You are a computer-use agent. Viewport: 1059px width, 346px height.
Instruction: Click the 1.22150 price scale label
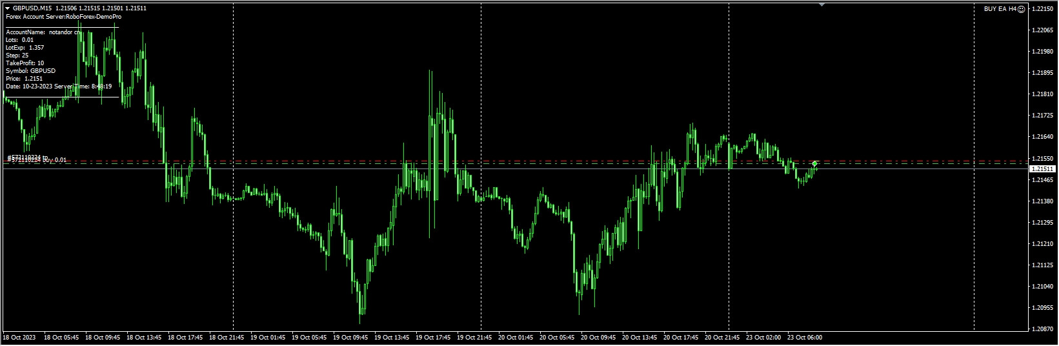click(1042, 9)
